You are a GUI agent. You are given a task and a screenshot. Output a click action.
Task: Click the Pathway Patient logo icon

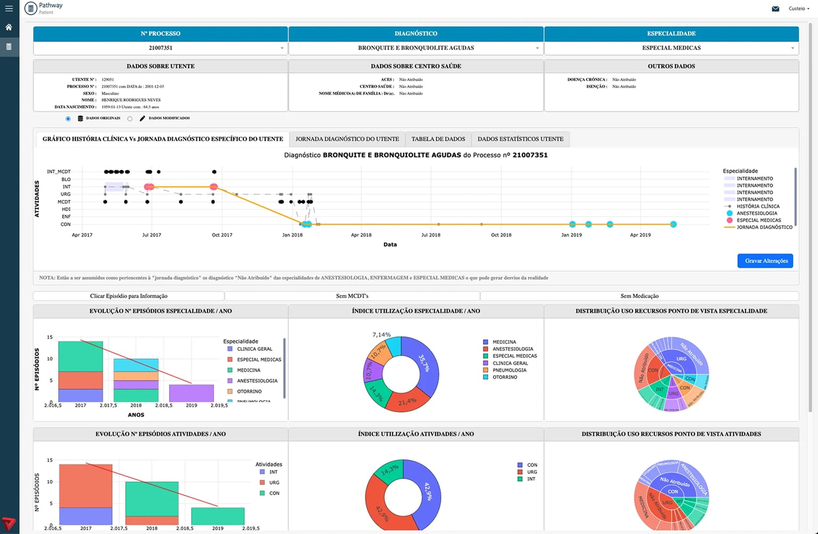31,9
